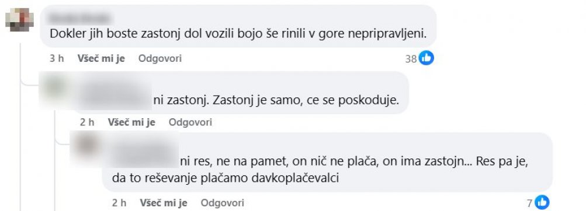Click the blue thumbs-up icon beside count 7
The height and width of the screenshot is (211, 586).
[542, 203]
